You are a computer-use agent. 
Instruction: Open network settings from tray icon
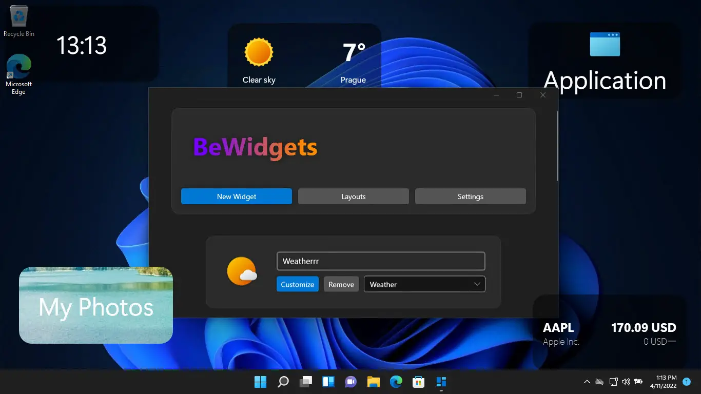pyautogui.click(x=613, y=382)
